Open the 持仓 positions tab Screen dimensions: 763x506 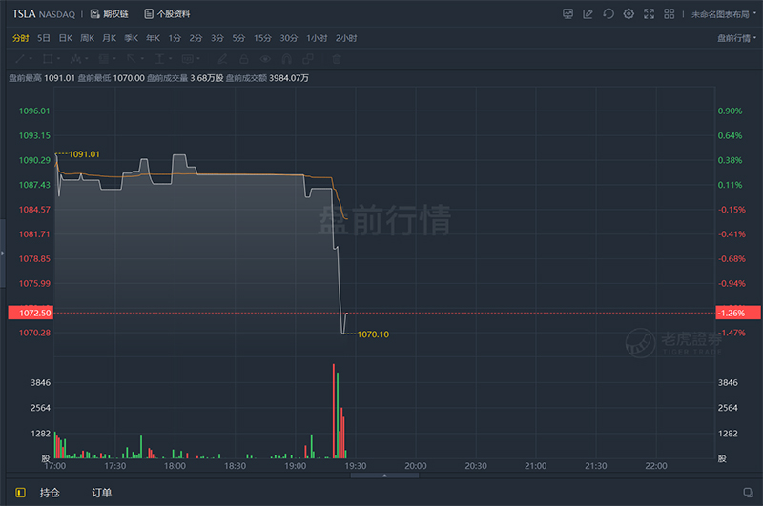click(50, 493)
